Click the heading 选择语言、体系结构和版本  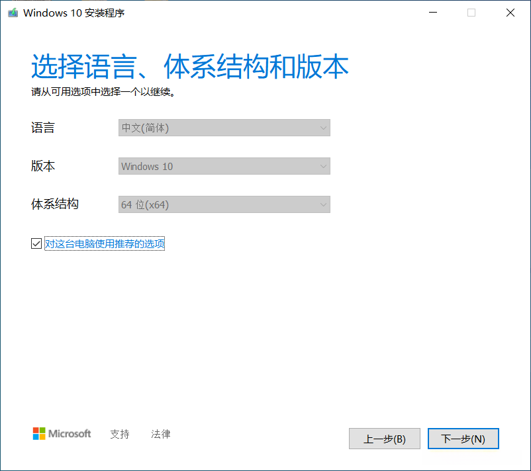click(x=189, y=66)
